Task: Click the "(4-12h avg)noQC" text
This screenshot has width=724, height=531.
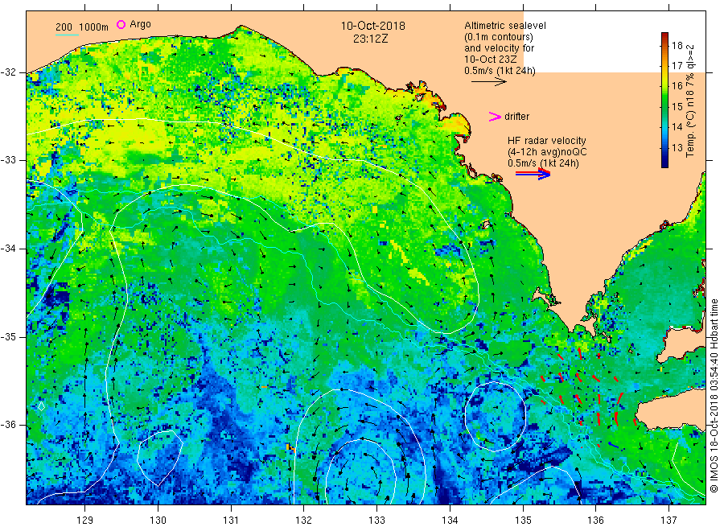Action: tap(547, 152)
